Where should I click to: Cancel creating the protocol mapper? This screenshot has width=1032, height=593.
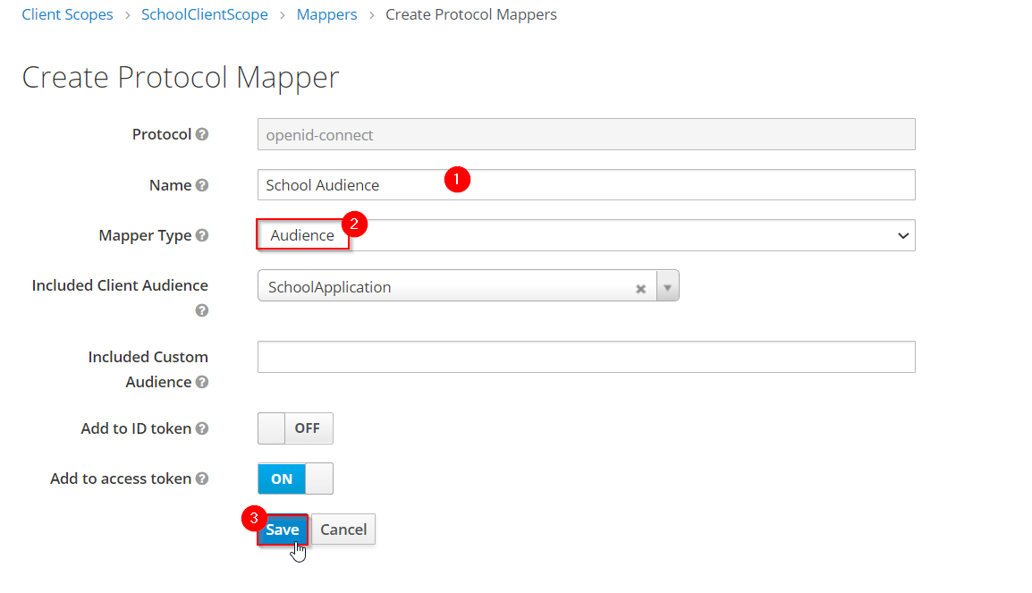click(343, 529)
